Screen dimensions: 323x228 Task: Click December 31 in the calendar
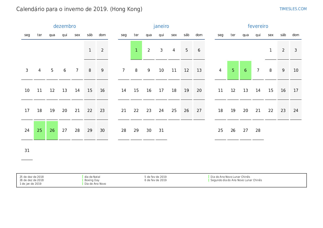point(27,151)
